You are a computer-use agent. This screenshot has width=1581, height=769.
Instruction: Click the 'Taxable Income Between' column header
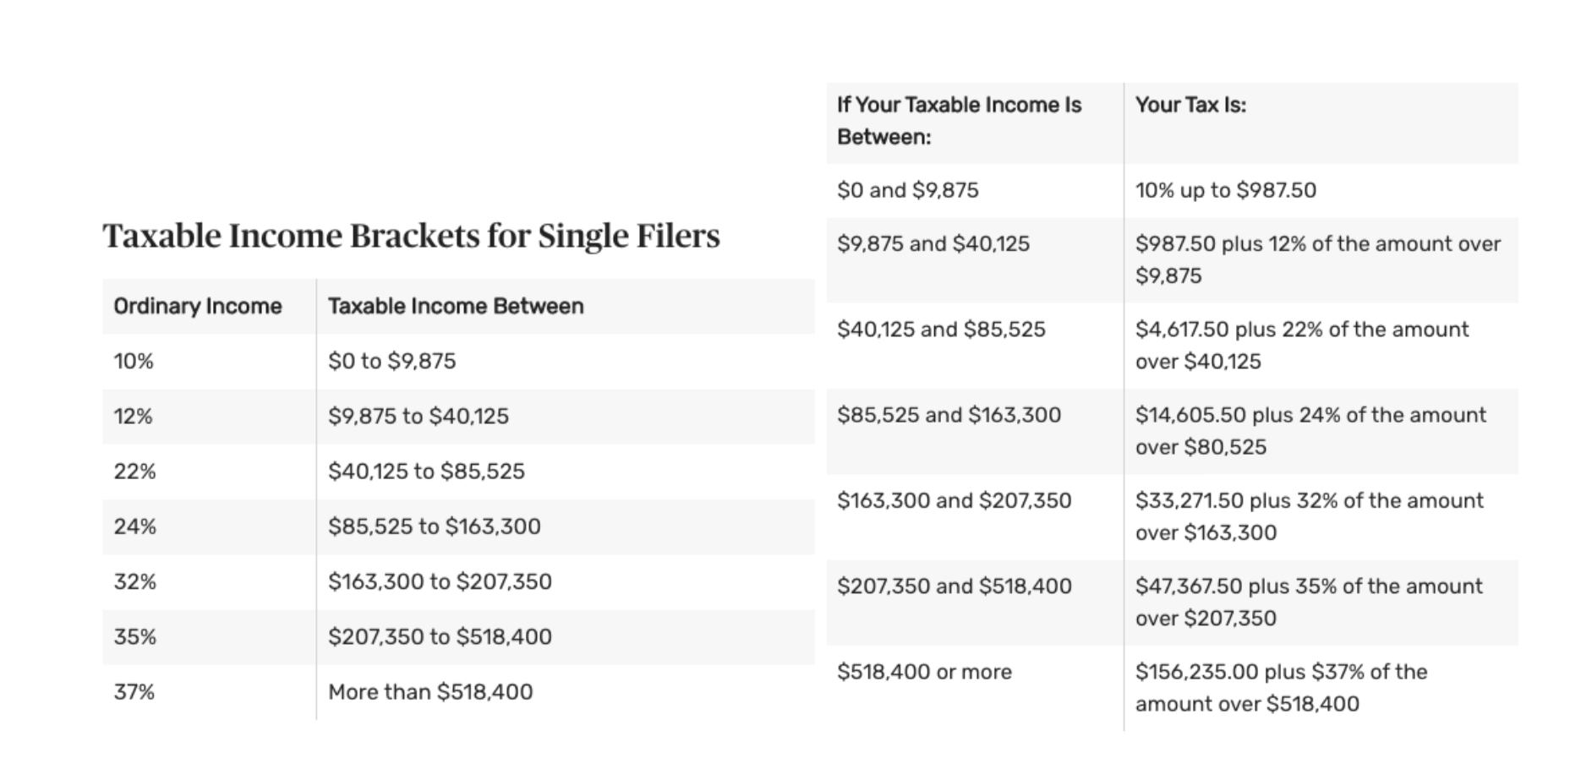click(456, 306)
